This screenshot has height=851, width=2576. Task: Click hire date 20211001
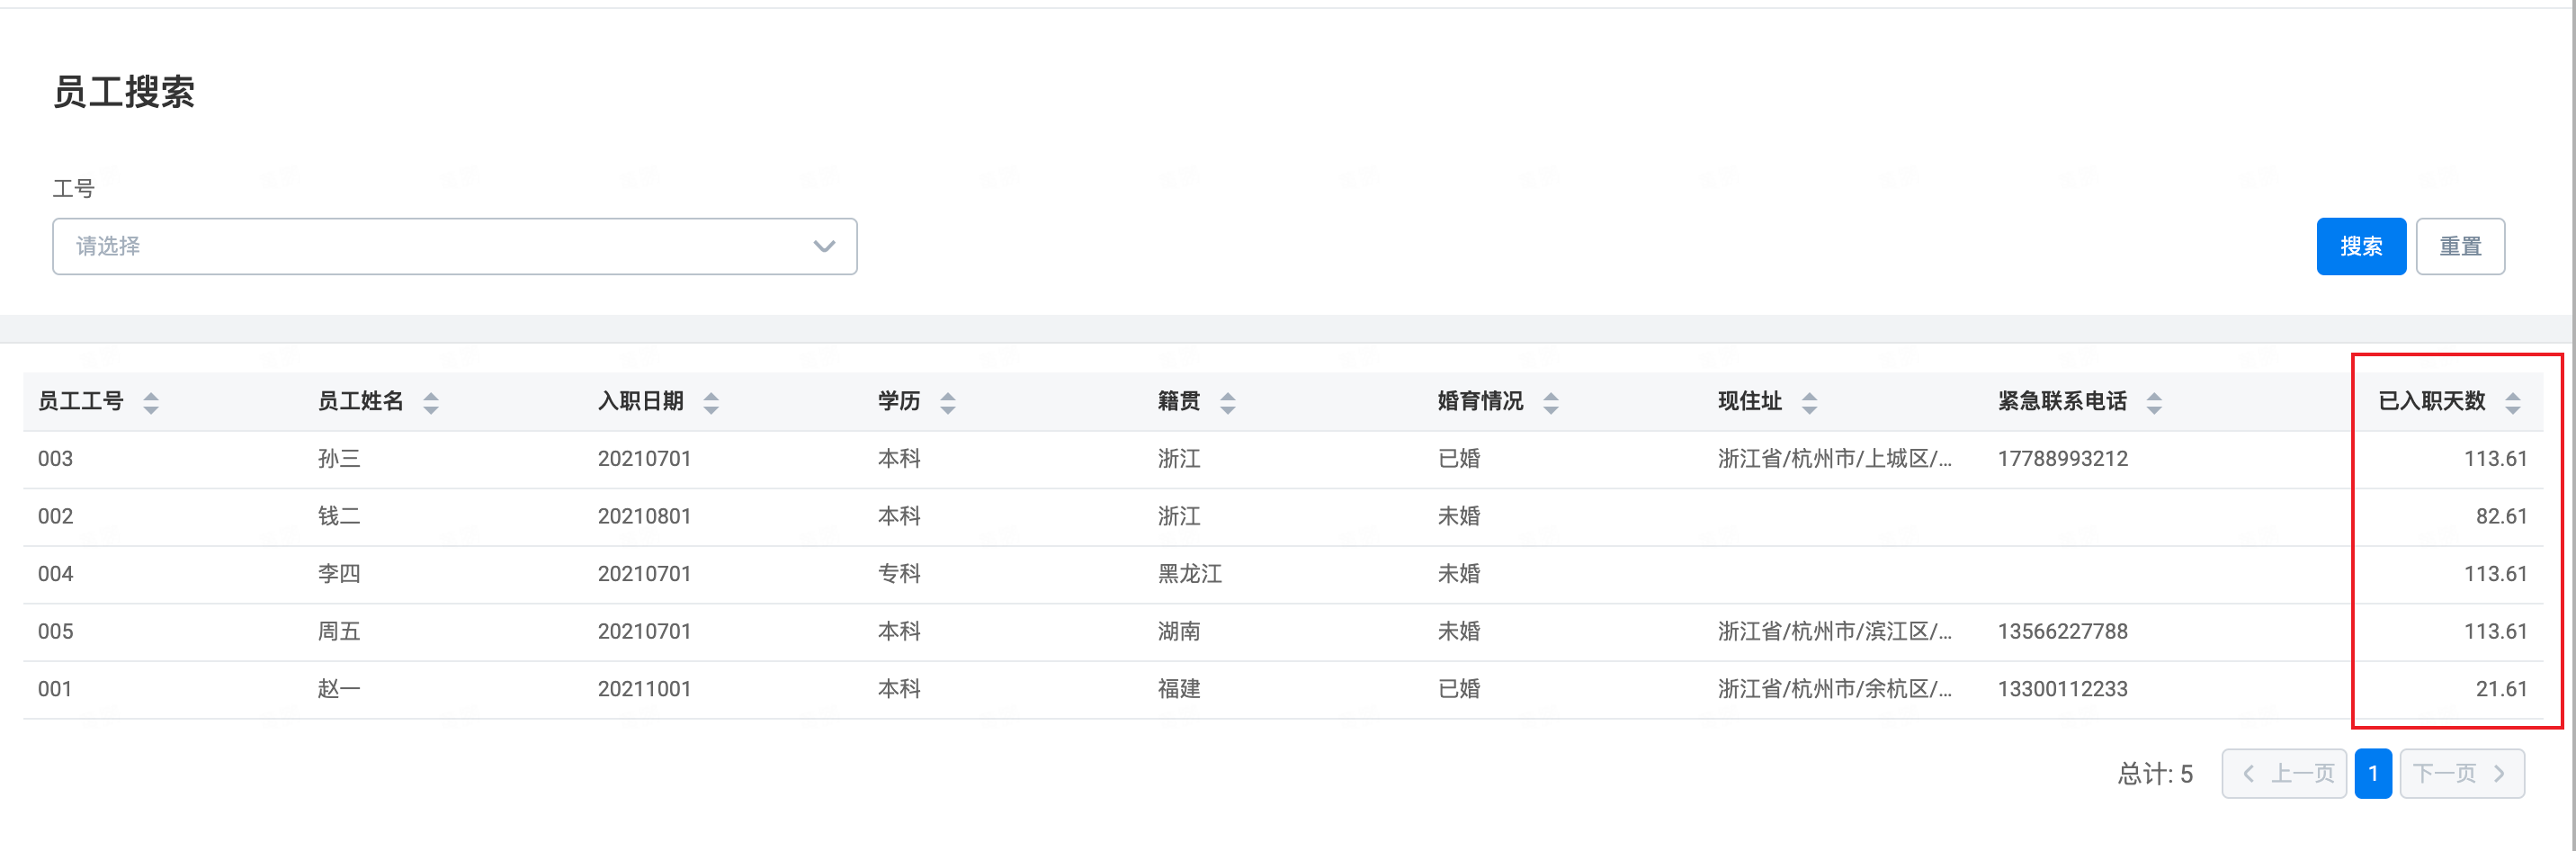pyautogui.click(x=644, y=689)
